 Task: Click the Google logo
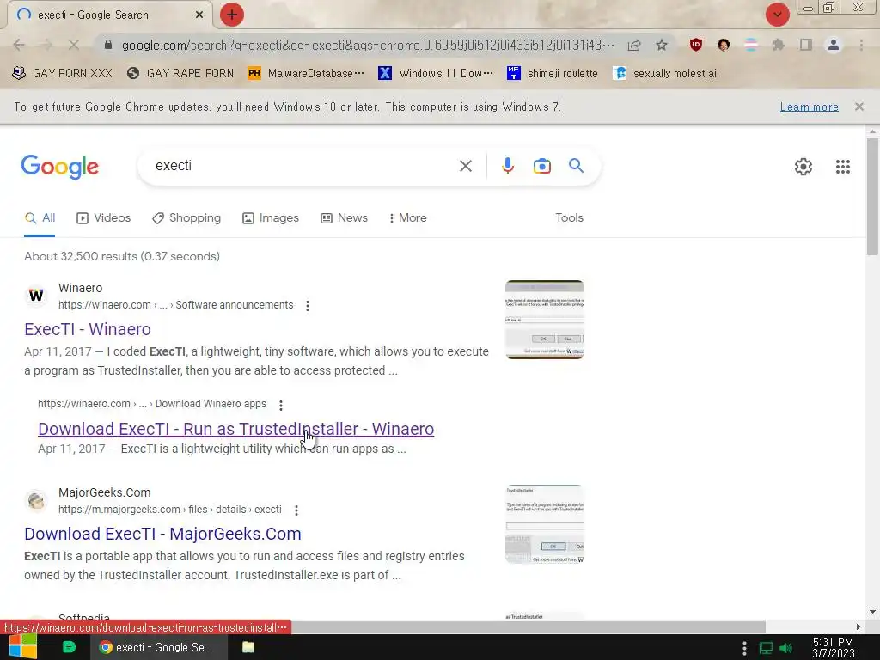point(60,167)
